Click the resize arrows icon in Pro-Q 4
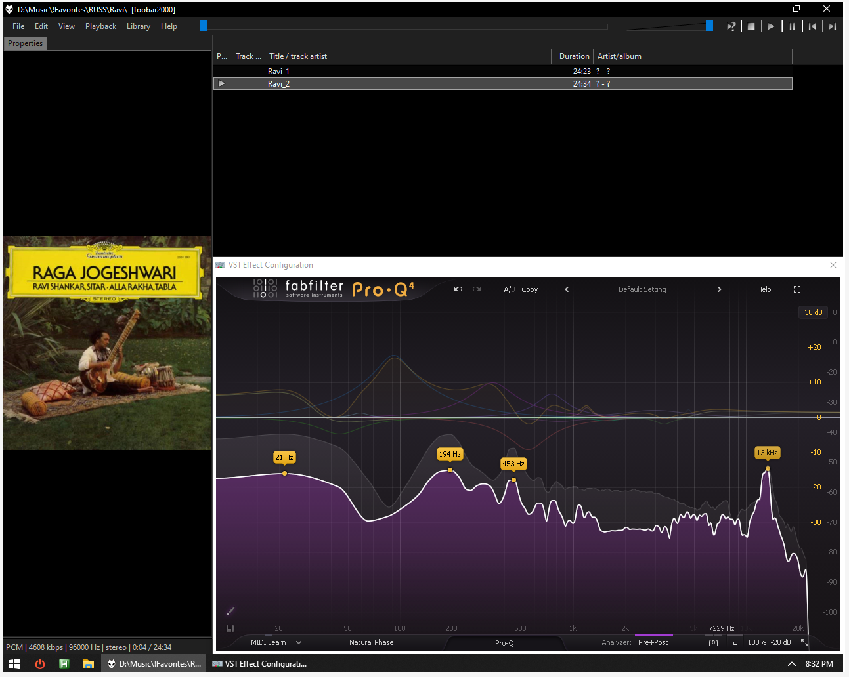 (804, 643)
